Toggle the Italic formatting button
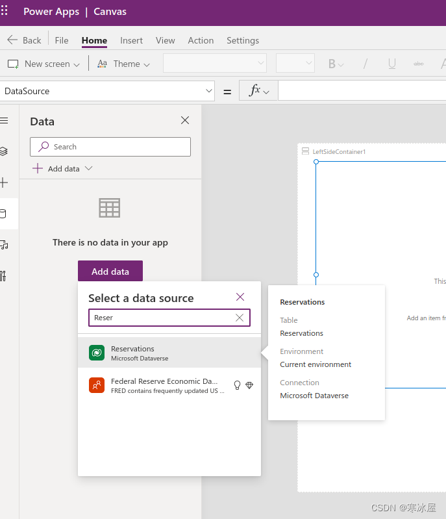The width and height of the screenshot is (446, 519). click(x=365, y=64)
